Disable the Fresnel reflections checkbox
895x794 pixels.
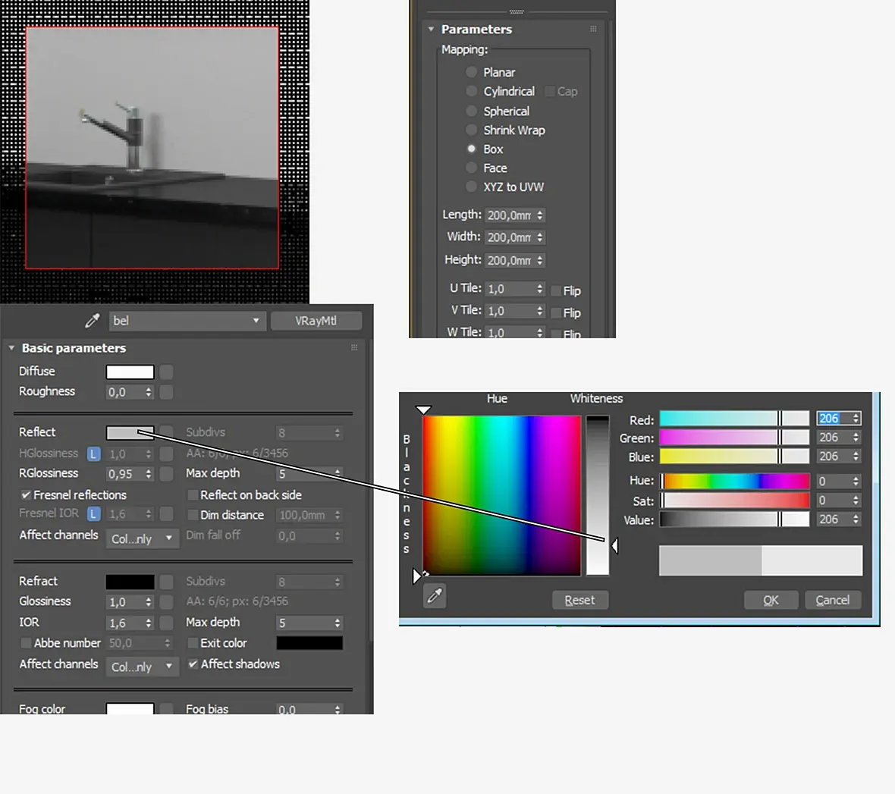[x=26, y=494]
